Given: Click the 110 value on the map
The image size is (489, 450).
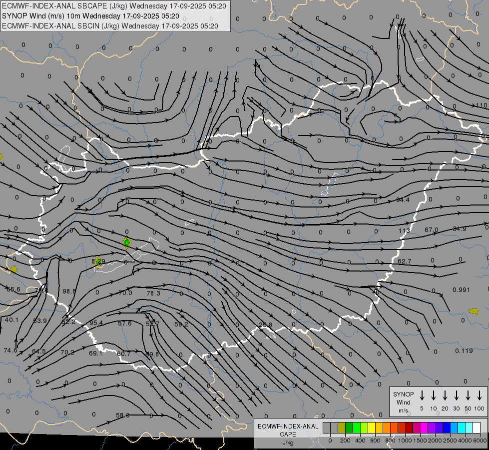Looking at the screenshot, I should pos(481,105).
